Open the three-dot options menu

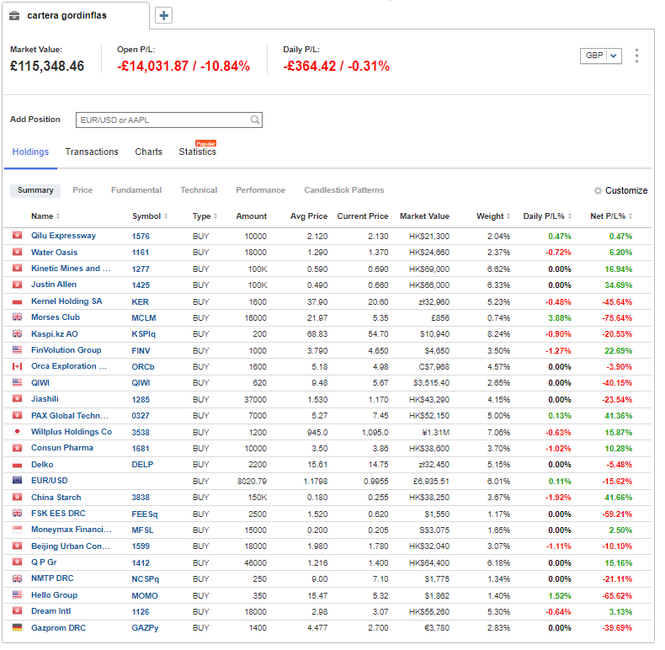click(636, 56)
